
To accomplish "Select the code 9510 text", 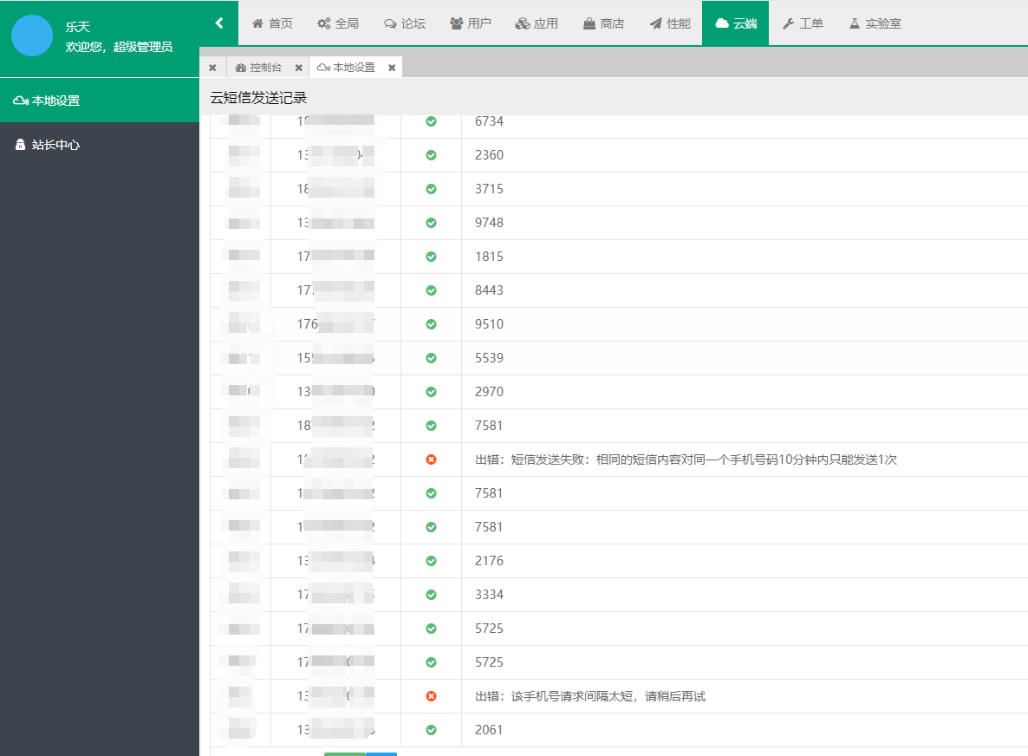I will (x=489, y=324).
